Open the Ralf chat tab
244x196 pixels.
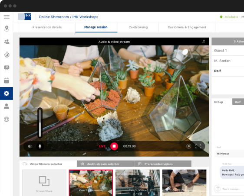click(x=238, y=102)
